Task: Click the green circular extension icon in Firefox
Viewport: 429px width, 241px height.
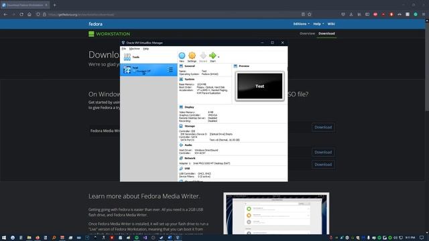Action: (416, 14)
